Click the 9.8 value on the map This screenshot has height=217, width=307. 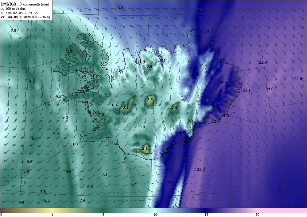[13, 30]
